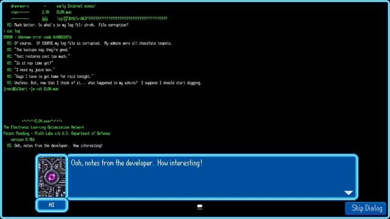The height and width of the screenshot is (219, 390).
Task: Click the corrupted log file listing row
Action: pos(89,18)
